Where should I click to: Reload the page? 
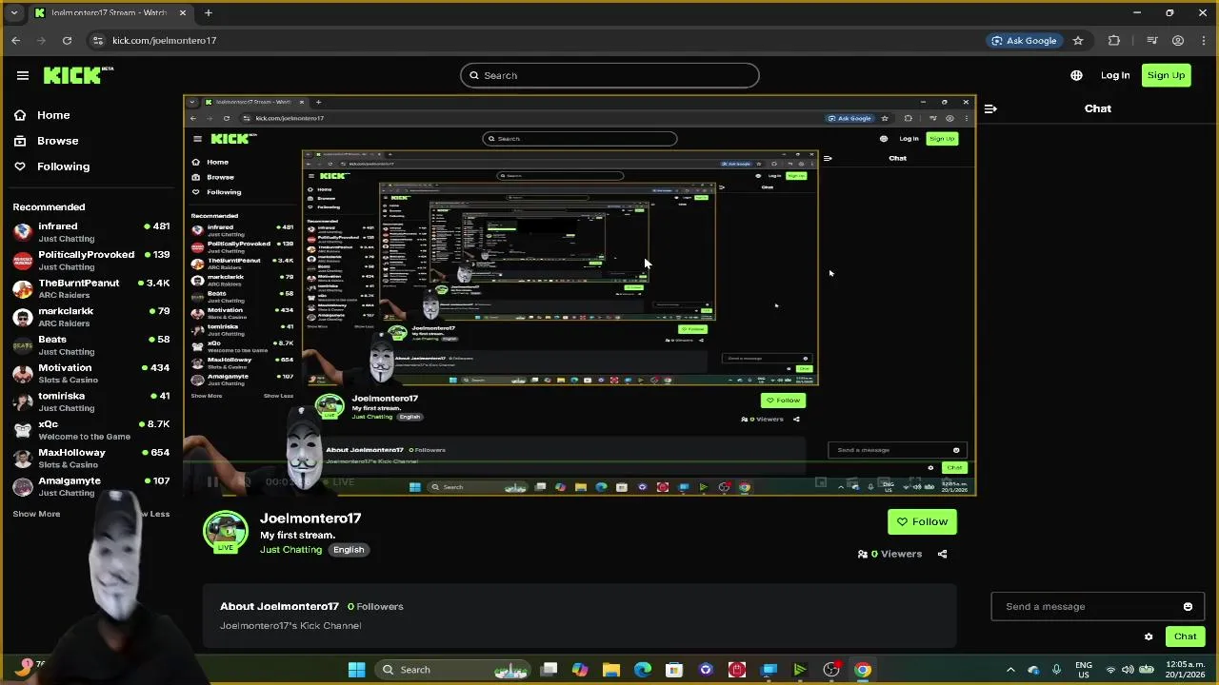(67, 40)
